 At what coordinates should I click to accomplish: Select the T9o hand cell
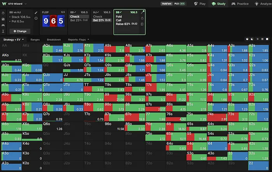pyautogui.click(x=94, y=97)
